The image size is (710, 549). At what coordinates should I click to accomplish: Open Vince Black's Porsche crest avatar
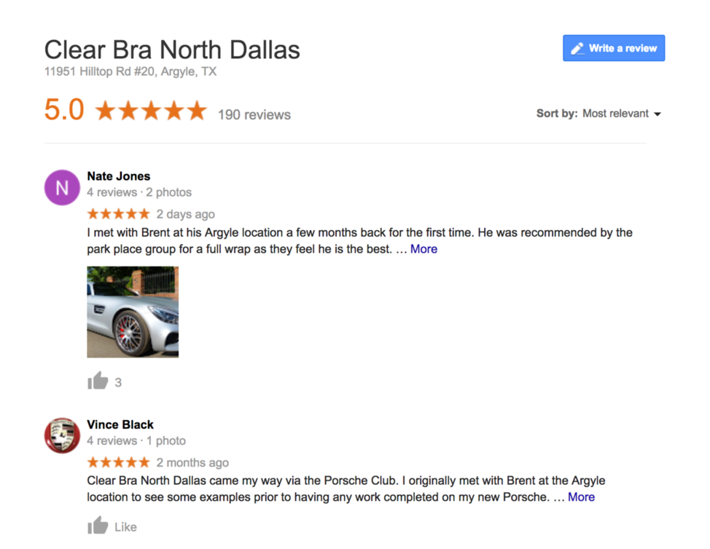[62, 435]
